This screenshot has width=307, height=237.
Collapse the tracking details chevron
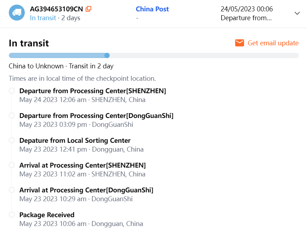297,13
